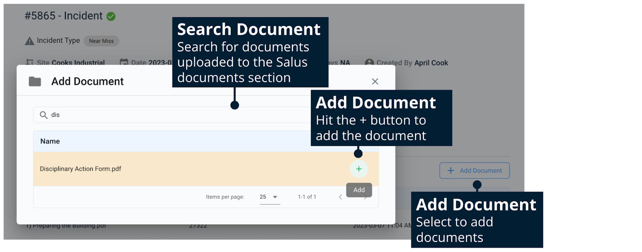Click the folder icon in dialog header

point(35,81)
